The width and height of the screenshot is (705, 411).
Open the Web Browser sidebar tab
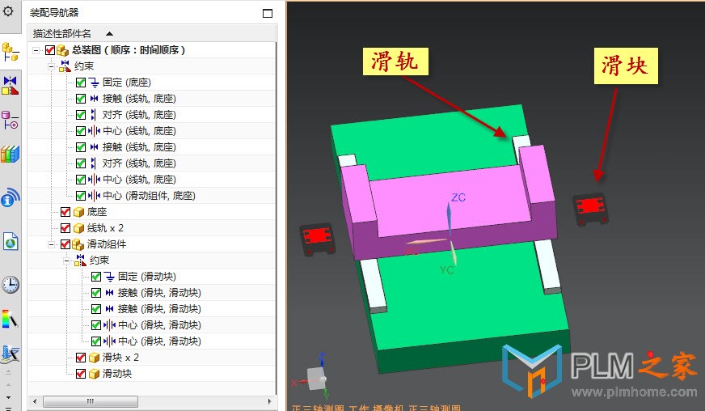(10, 241)
